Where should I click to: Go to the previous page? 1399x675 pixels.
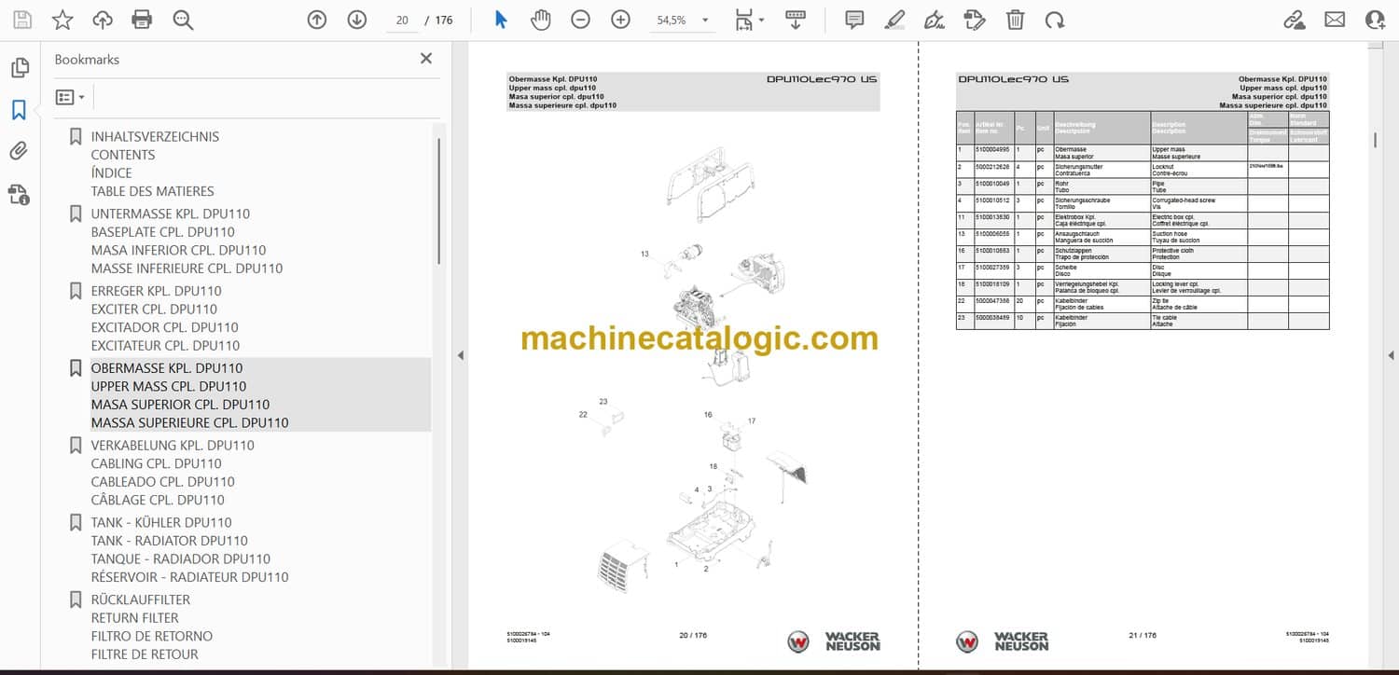317,20
